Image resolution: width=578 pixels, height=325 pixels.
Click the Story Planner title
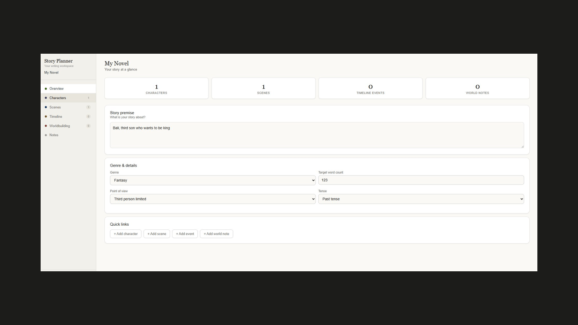pyautogui.click(x=58, y=61)
